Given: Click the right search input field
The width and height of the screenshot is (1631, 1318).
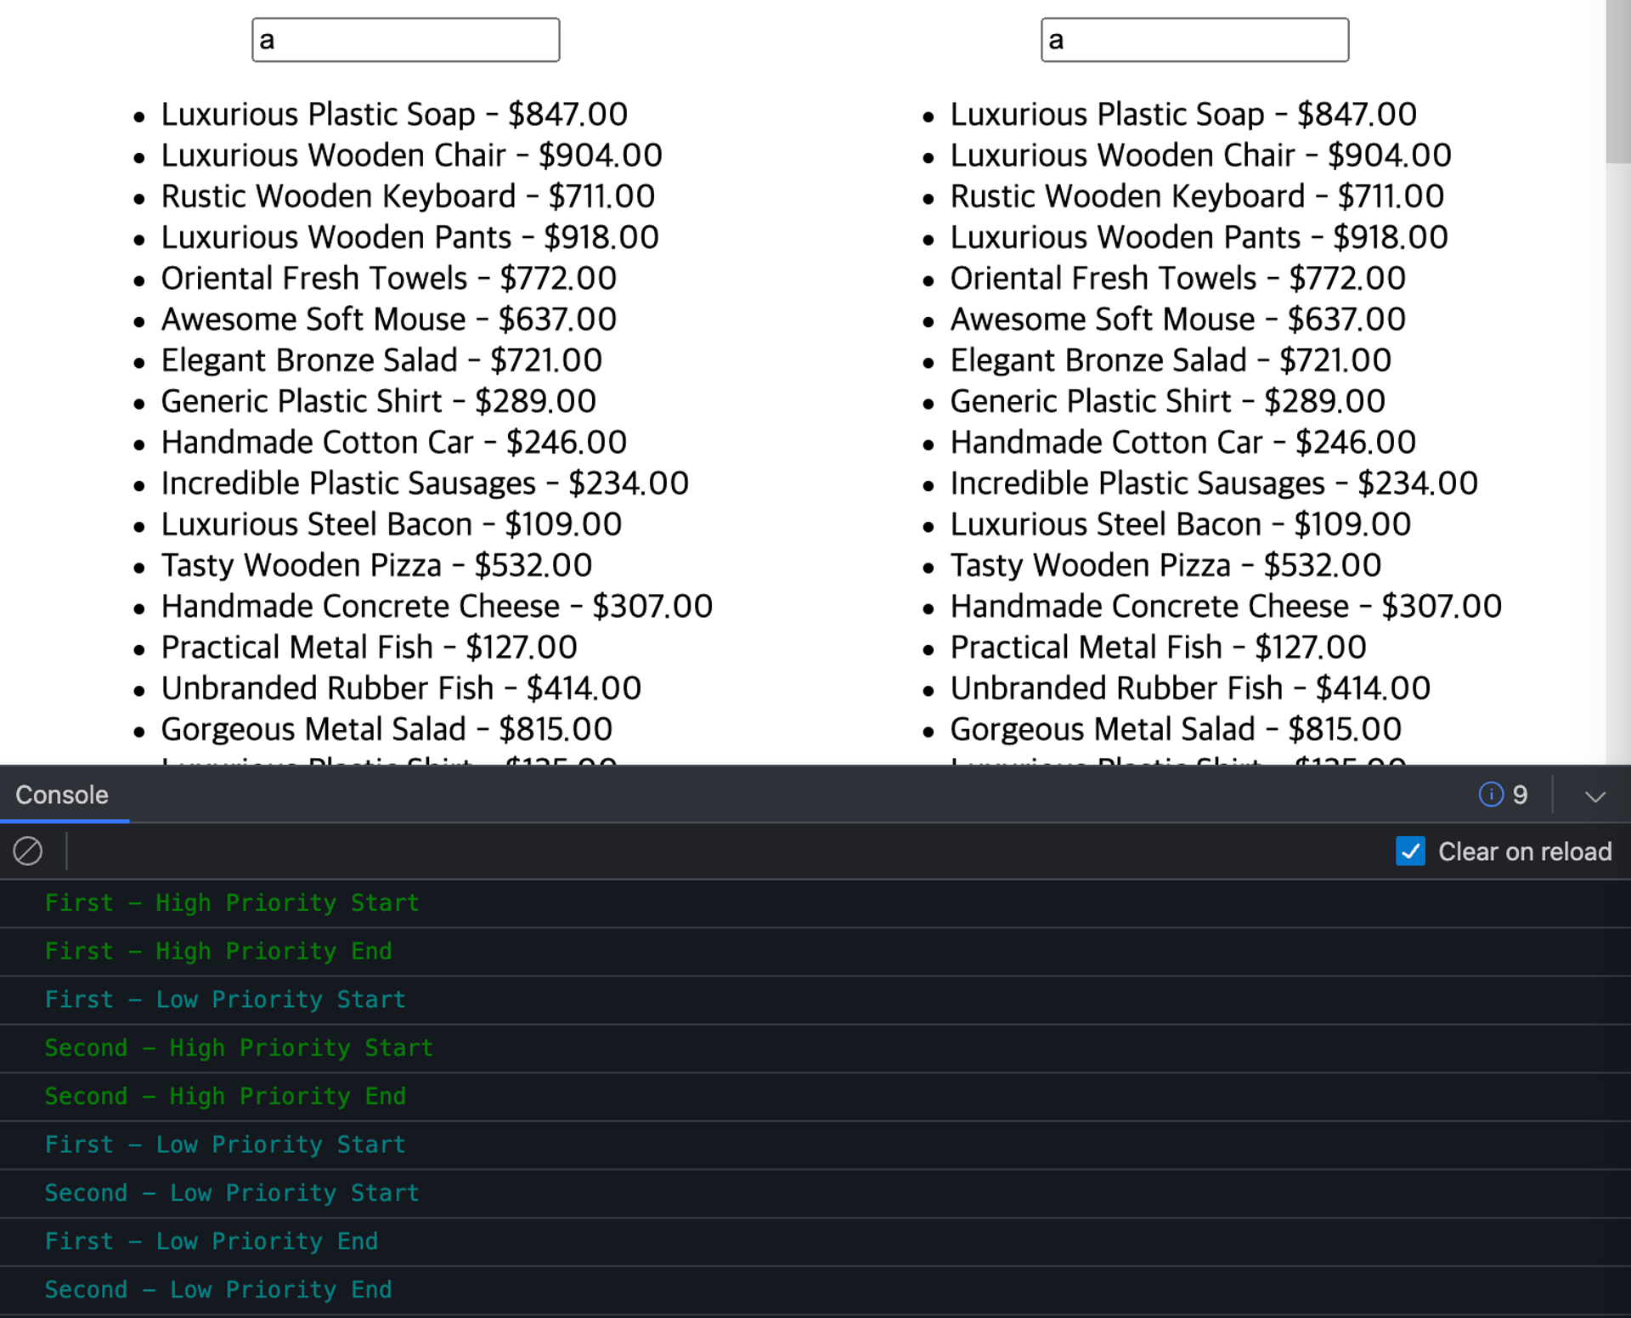Looking at the screenshot, I should (x=1194, y=40).
